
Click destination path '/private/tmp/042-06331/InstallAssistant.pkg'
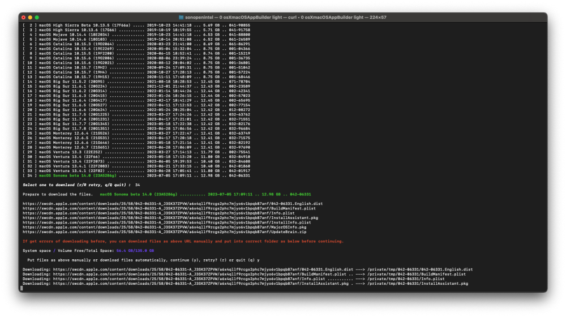coord(418,284)
